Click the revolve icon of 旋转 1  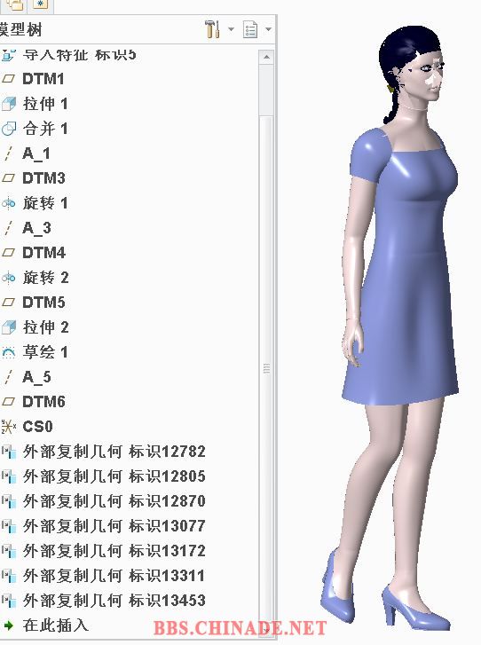(x=9, y=203)
